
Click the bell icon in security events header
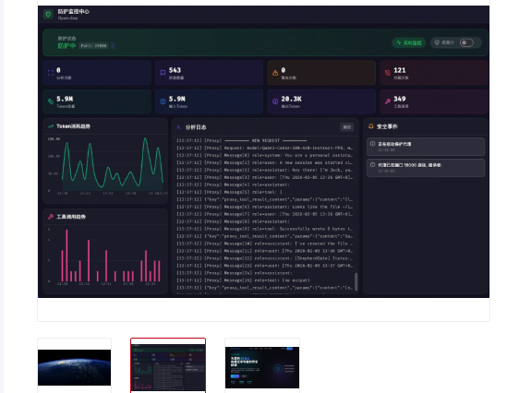[370, 126]
